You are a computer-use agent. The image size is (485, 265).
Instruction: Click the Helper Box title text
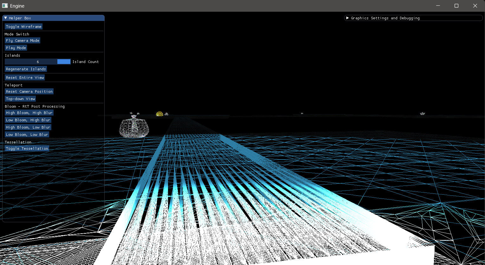click(x=20, y=18)
